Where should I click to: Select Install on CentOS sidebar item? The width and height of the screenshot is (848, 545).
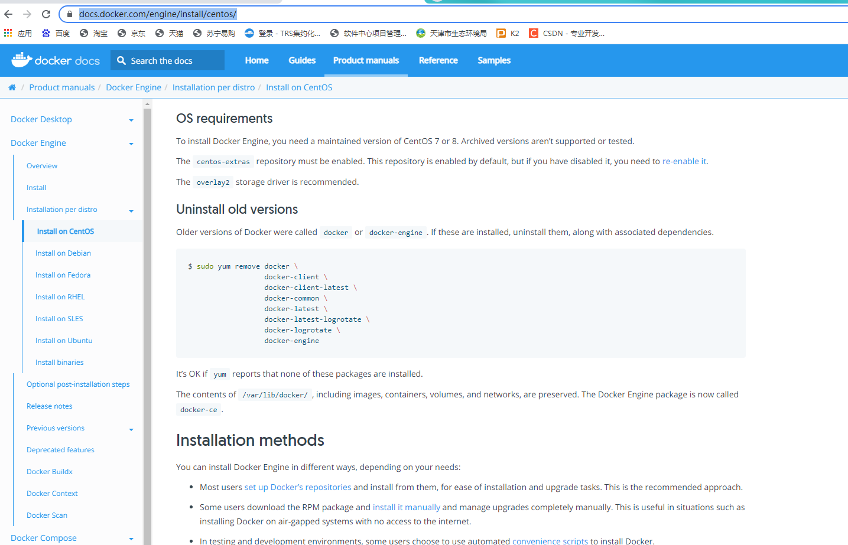tap(66, 231)
